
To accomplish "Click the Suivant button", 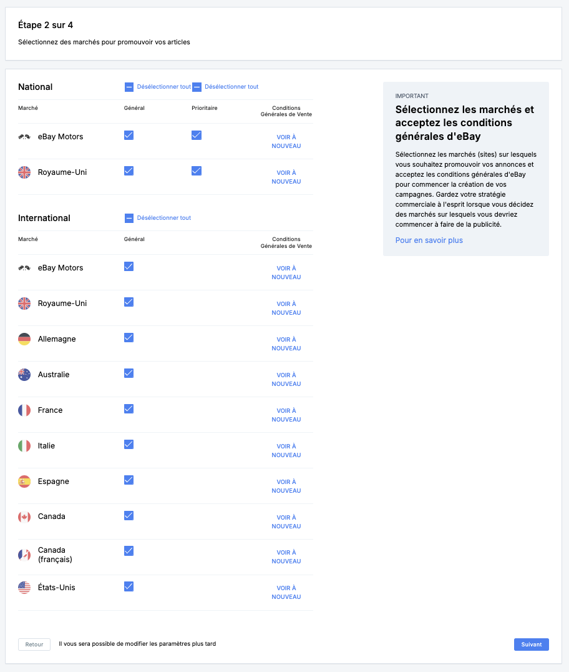I will pyautogui.click(x=532, y=645).
